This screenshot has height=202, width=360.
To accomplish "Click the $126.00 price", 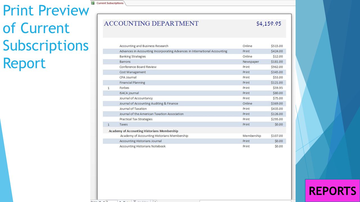I will click(277, 114).
